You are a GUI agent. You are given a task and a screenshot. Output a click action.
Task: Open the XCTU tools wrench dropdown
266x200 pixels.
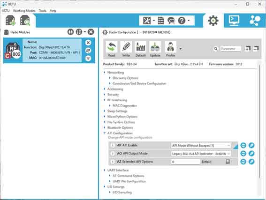149,21
